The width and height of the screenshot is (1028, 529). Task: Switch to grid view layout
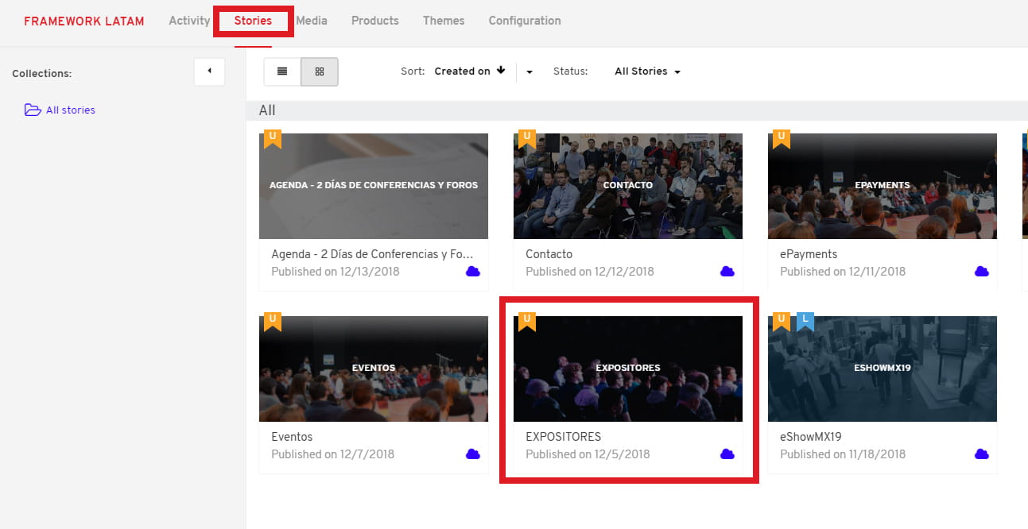(320, 71)
